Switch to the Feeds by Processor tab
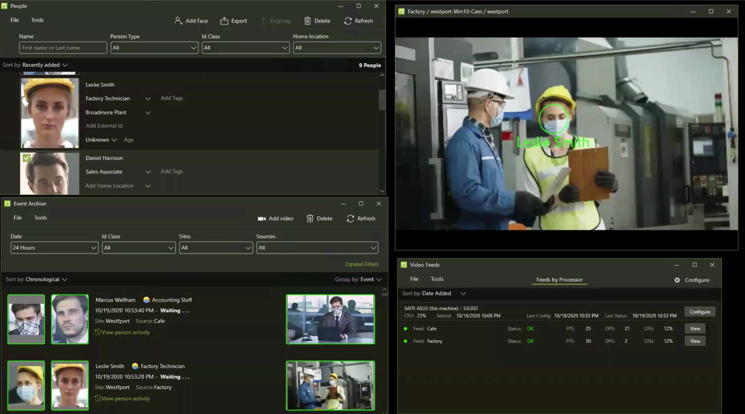This screenshot has height=414, width=745. 559,279
